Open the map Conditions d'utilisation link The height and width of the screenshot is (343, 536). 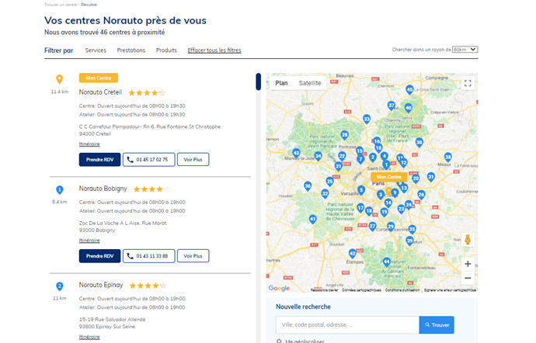(x=402, y=290)
